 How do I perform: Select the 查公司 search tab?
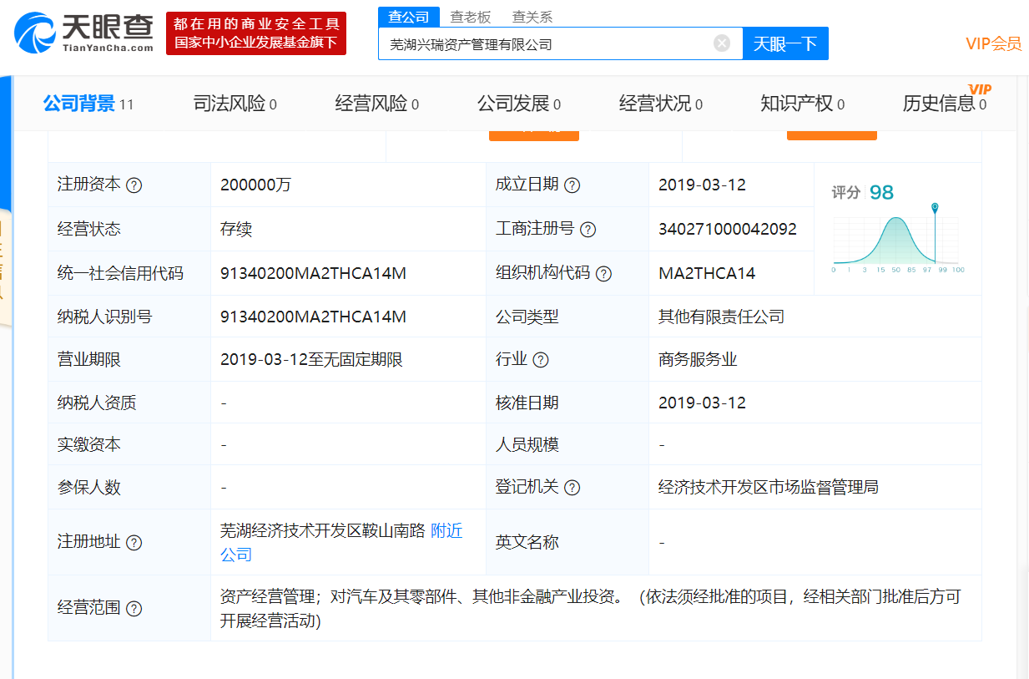tap(409, 17)
